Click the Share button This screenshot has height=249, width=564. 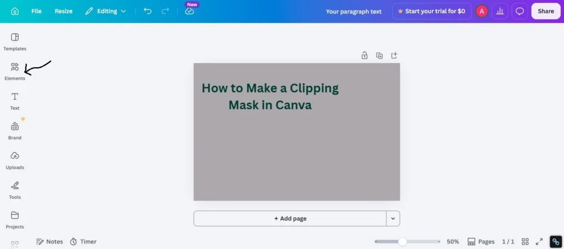(546, 11)
